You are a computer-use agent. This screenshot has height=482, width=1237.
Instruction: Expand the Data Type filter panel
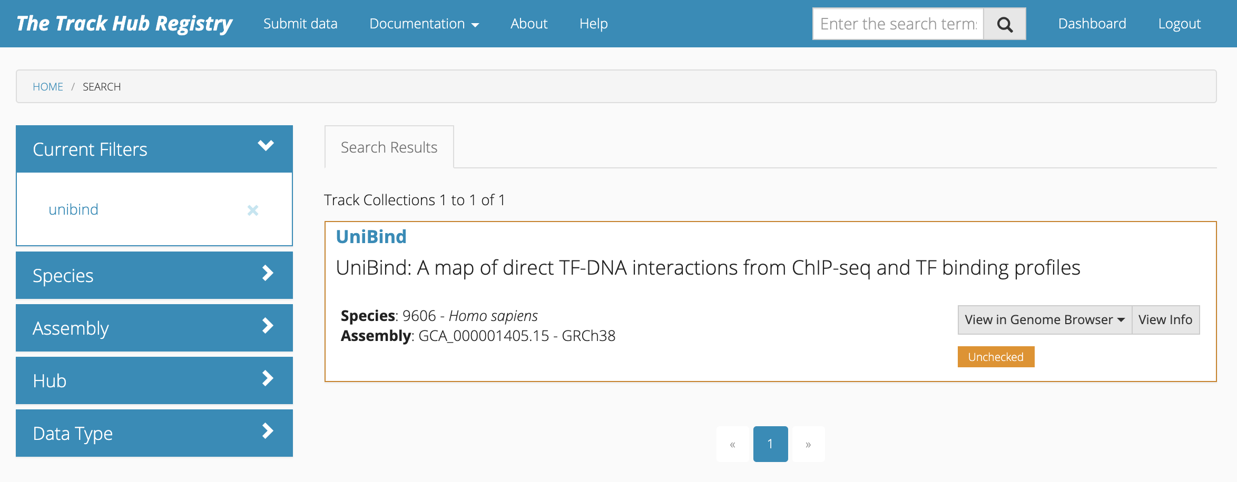[x=267, y=431]
